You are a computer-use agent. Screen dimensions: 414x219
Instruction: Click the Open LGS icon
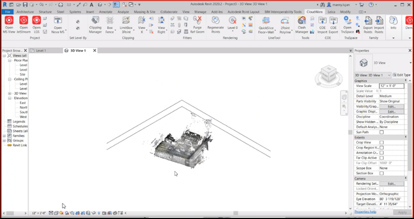[x=36, y=20]
